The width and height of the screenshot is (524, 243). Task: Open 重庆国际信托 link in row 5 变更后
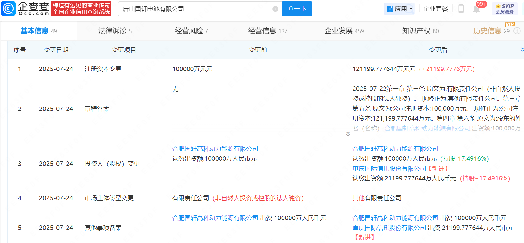pyautogui.click(x=389, y=228)
